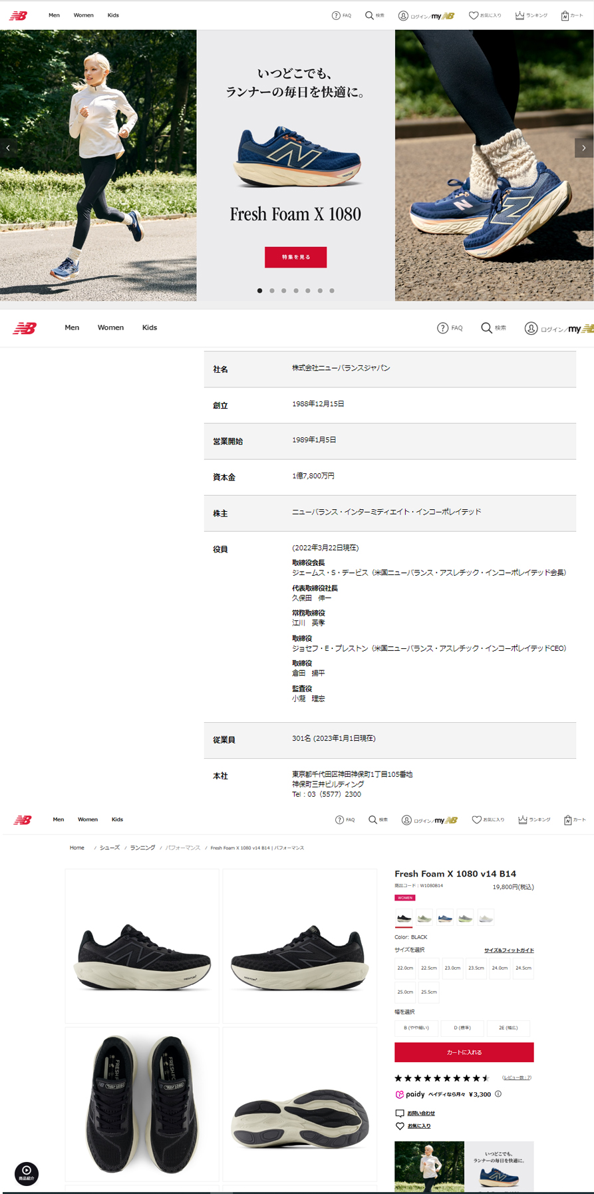Viewport: 594px width, 1194px height.
Task: Select size 24.0cm
Action: (x=500, y=968)
